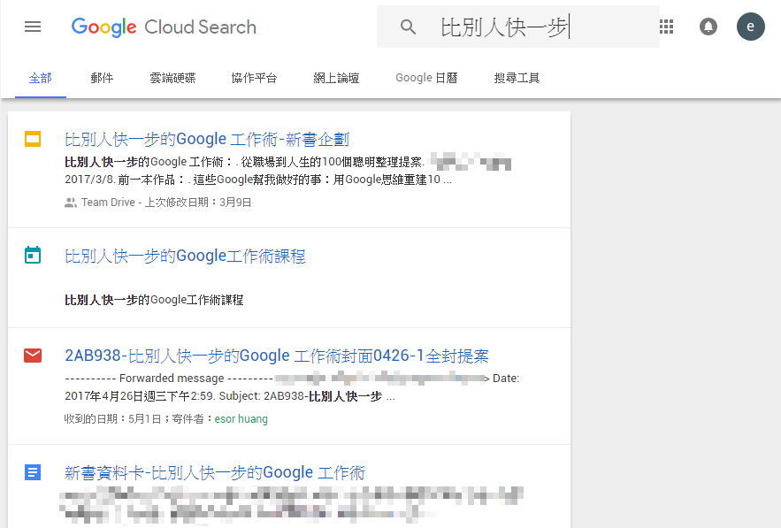Viewport: 781px width, 528px height.
Task: Click the teal calendar event icon
Action: point(33,255)
